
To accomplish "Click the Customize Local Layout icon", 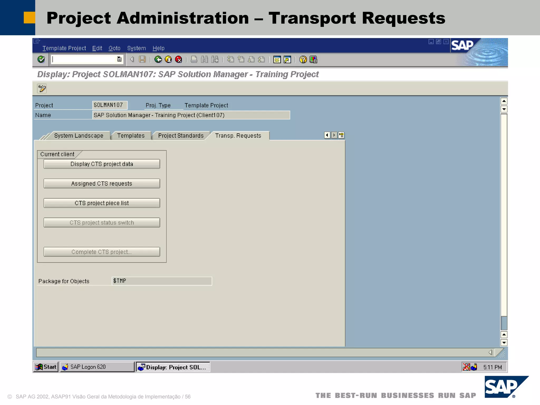I will (314, 60).
